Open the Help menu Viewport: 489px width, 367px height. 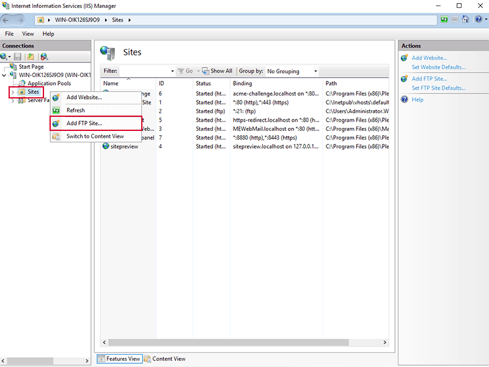[x=48, y=34]
